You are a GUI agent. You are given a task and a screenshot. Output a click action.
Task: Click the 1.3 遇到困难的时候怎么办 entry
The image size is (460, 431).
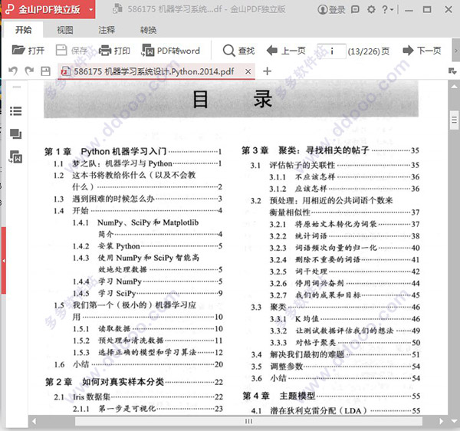(x=137, y=199)
